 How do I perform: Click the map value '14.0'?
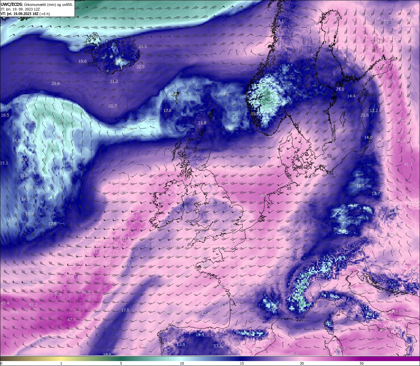[368, 138]
